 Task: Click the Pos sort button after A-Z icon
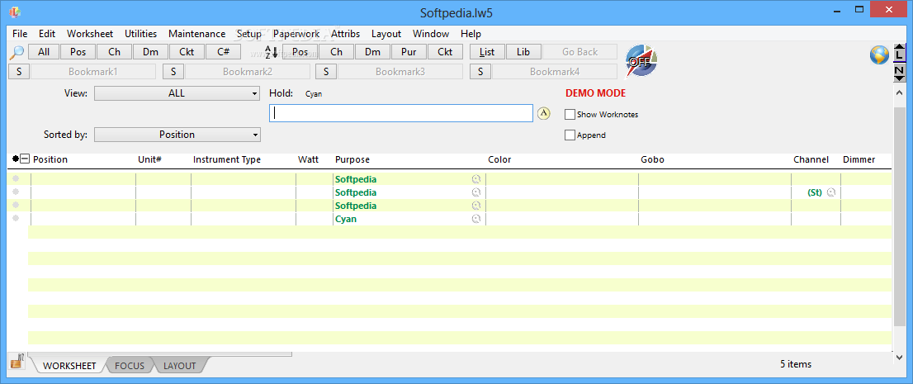[x=300, y=52]
